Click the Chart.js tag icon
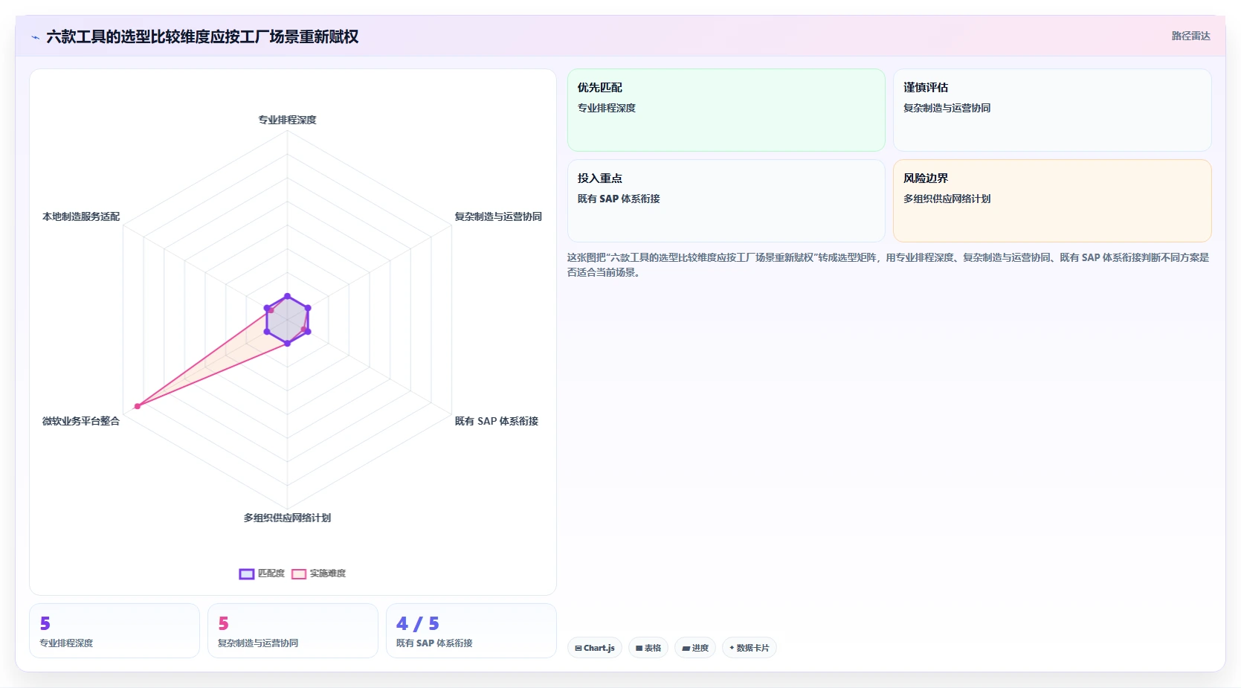Image resolution: width=1241 pixels, height=688 pixels. point(578,649)
